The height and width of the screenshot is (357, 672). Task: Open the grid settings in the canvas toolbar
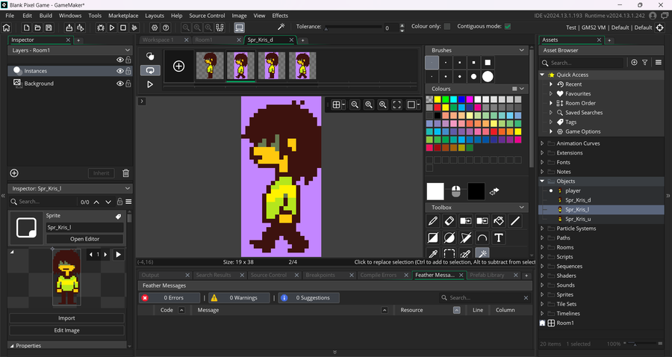(337, 105)
